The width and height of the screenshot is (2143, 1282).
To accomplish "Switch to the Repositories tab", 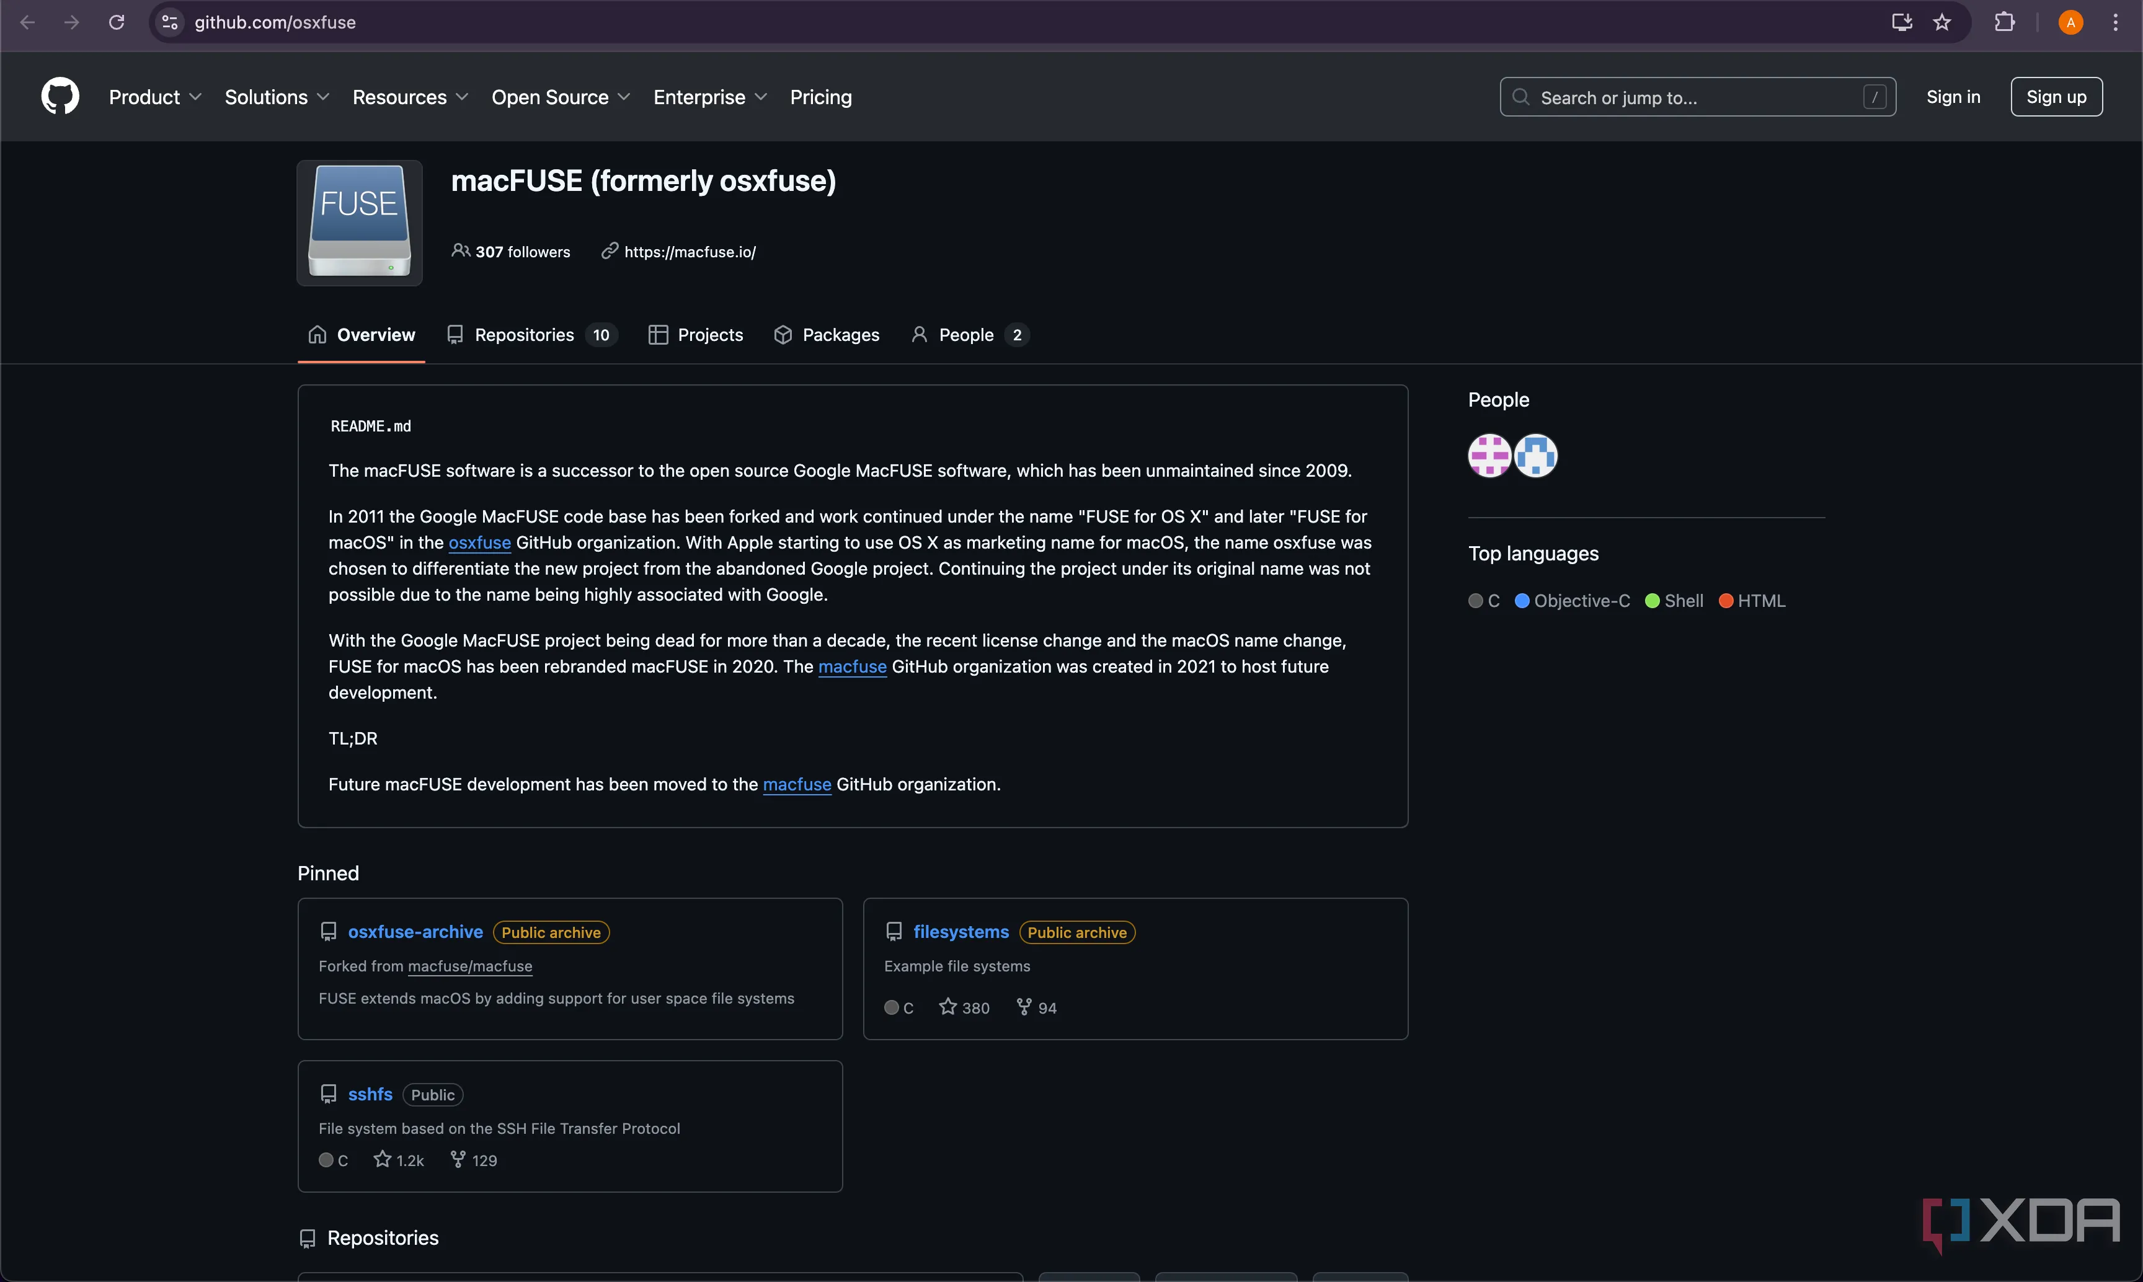I will click(x=531, y=334).
